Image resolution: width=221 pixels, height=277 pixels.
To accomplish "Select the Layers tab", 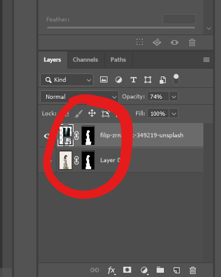I will (x=52, y=60).
